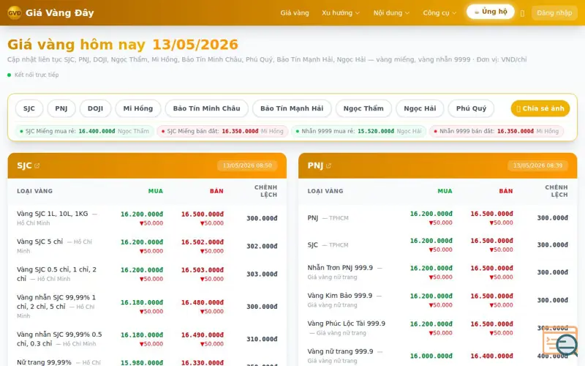
Task: Click the 16.503.000đ sell price
Action: point(203,269)
